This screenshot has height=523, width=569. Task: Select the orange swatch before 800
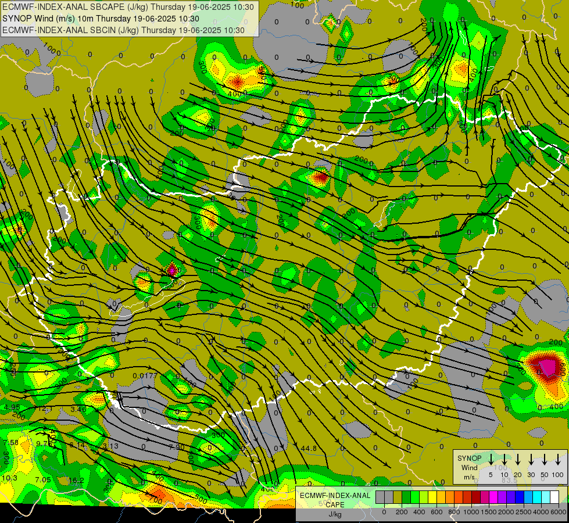tap(450, 497)
